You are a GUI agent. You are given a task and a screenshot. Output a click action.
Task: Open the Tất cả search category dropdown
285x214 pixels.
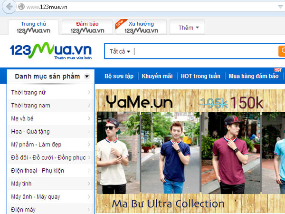120,51
